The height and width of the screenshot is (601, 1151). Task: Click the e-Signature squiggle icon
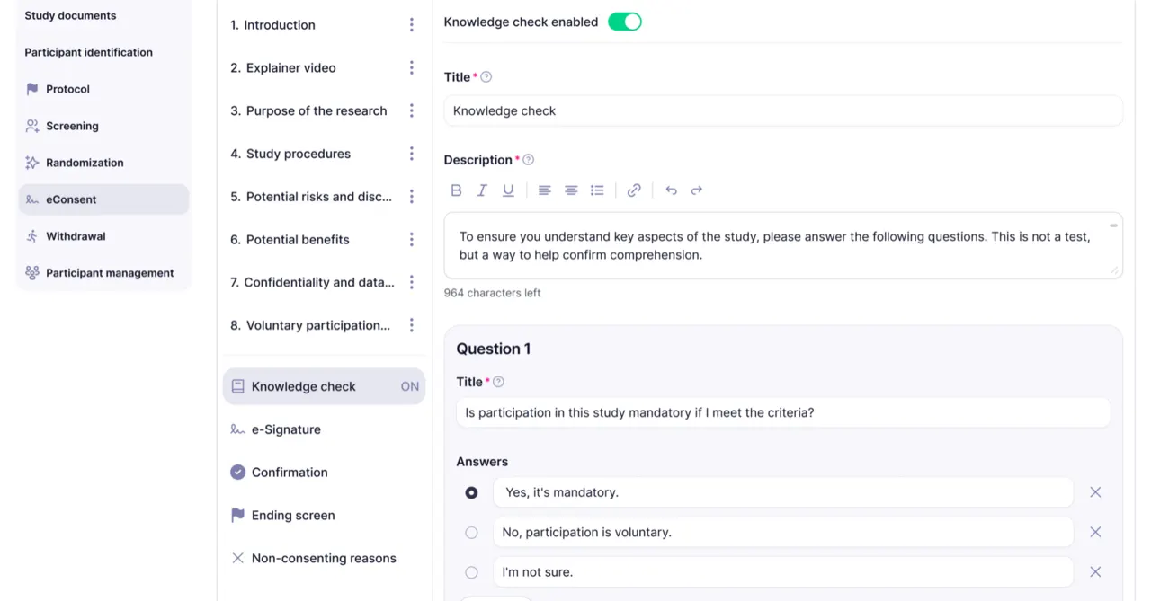[x=237, y=429]
